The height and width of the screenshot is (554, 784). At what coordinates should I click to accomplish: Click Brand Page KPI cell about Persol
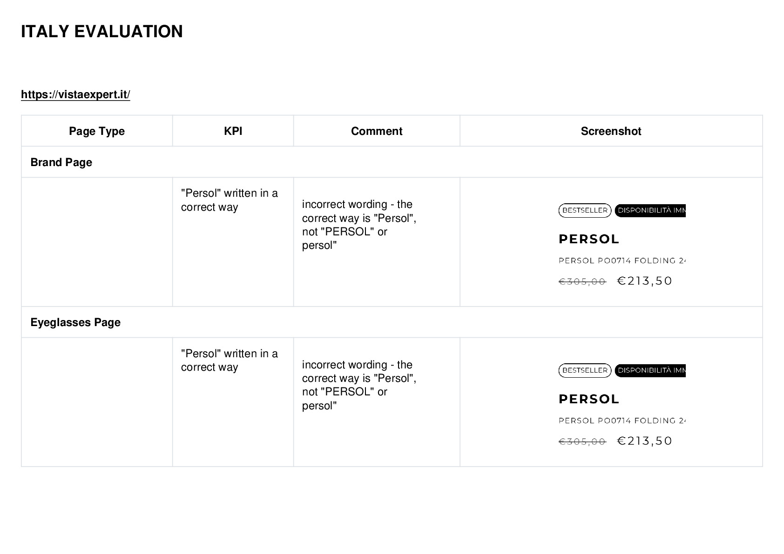(x=233, y=242)
